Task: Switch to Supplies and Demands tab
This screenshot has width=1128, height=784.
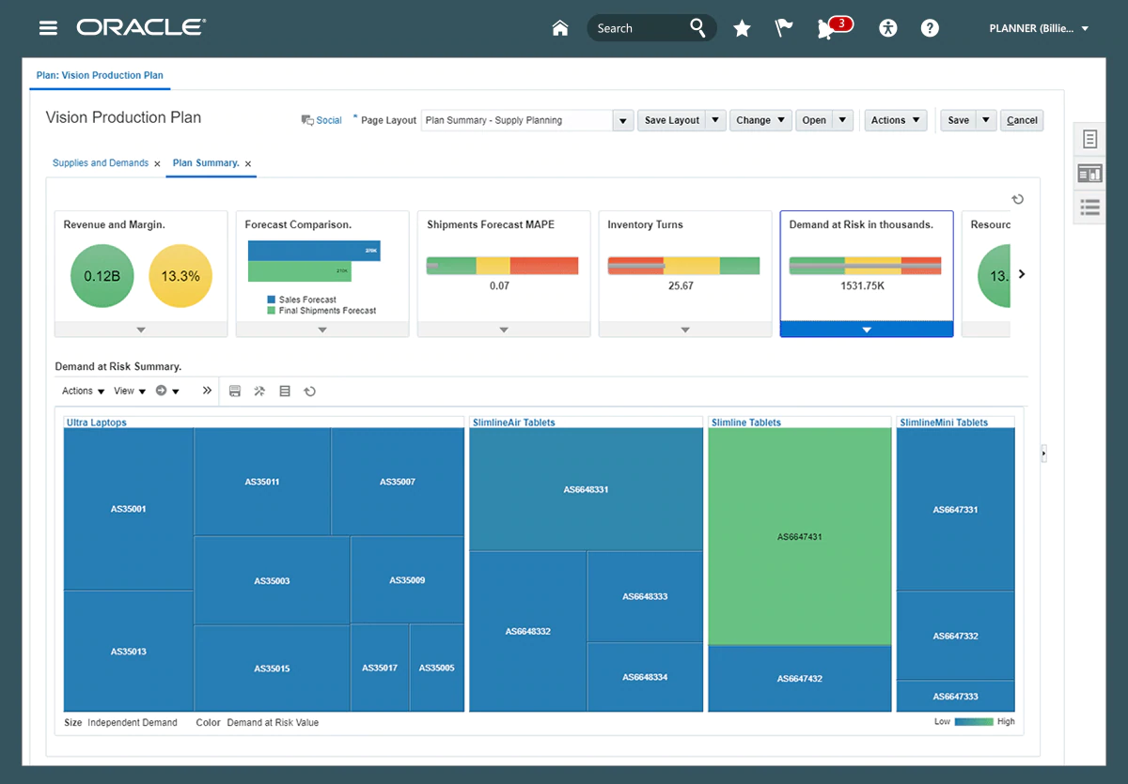Action: [x=101, y=163]
